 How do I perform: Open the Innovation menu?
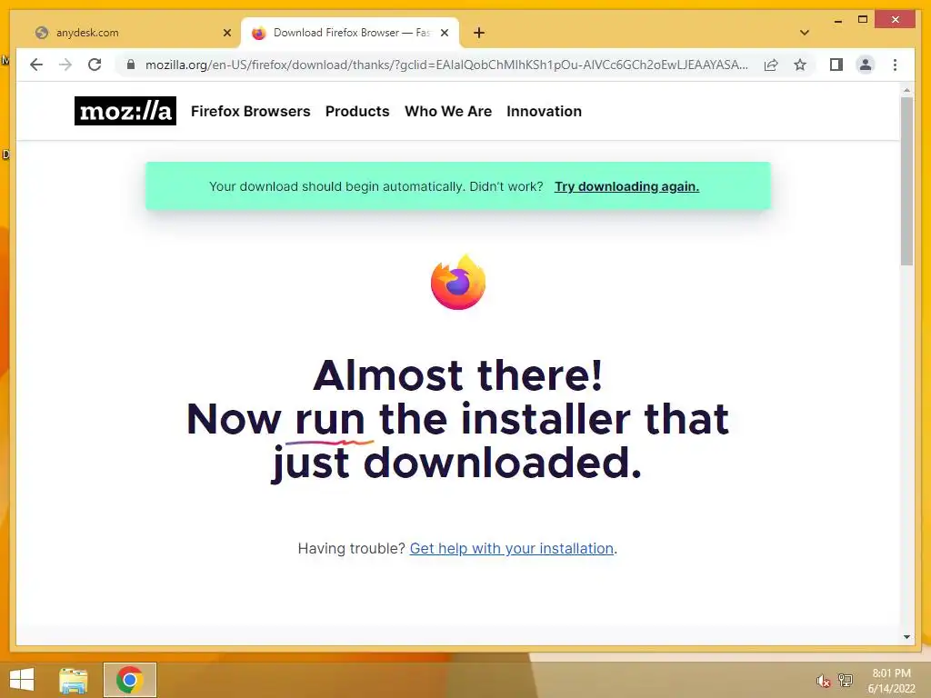544,112
